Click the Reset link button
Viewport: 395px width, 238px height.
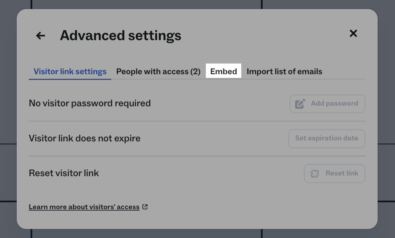point(335,173)
